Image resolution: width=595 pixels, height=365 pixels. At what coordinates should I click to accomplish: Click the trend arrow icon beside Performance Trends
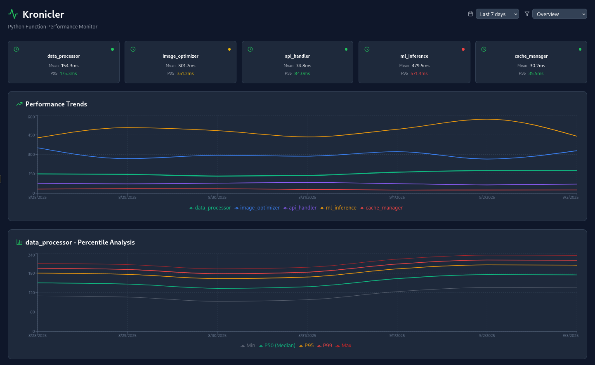pos(19,104)
